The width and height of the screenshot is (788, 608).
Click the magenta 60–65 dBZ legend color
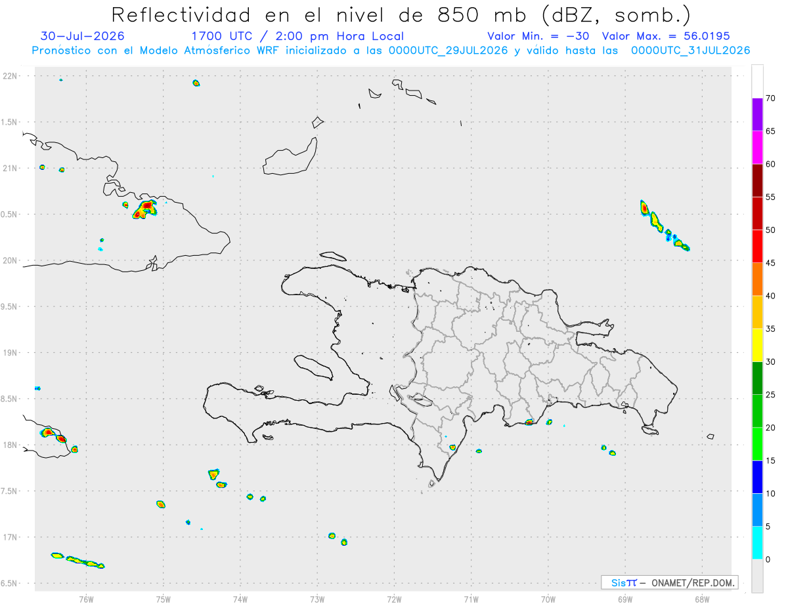[x=757, y=148]
